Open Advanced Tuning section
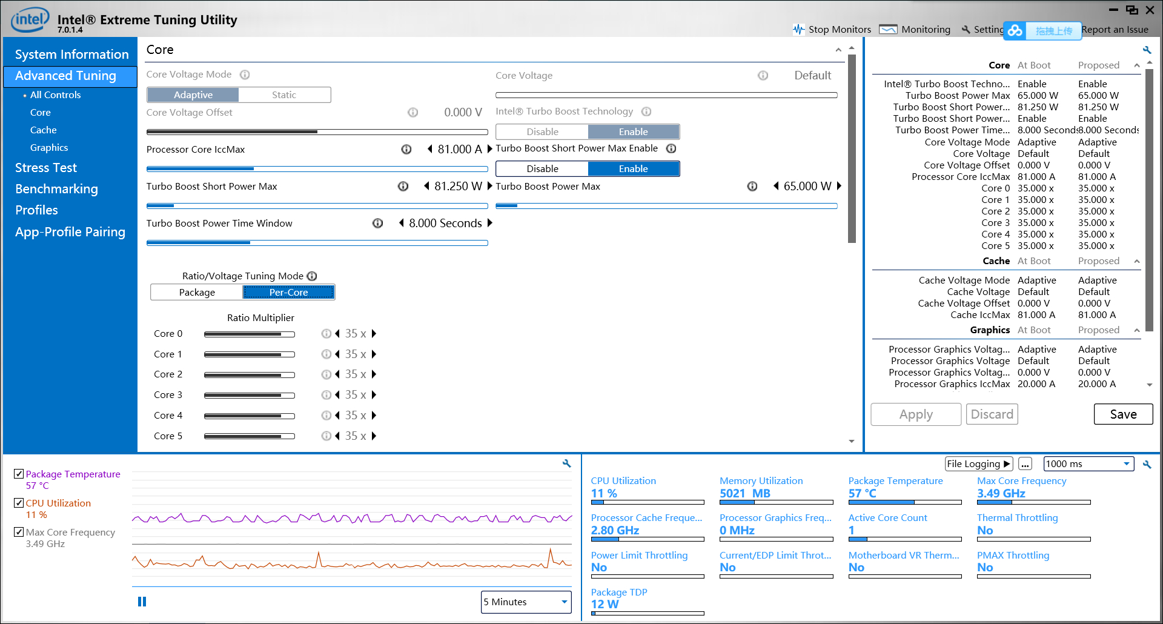 [x=70, y=76]
